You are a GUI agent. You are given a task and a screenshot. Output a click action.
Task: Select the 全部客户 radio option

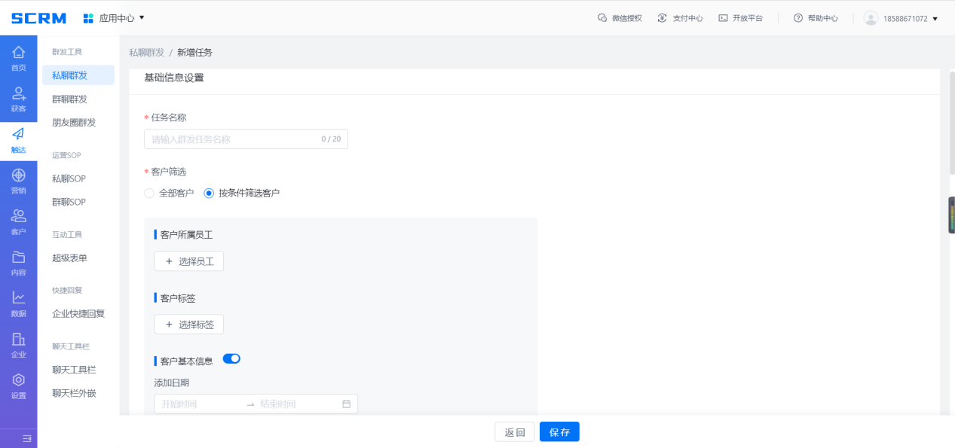(149, 193)
